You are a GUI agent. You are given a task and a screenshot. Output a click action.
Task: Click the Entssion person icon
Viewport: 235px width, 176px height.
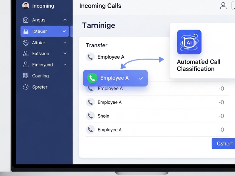(26, 53)
